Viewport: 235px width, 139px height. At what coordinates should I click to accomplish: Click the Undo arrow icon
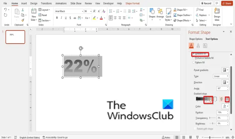5,10
